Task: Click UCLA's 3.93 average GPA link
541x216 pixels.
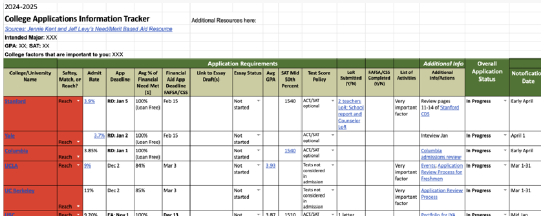Action: [x=270, y=165]
